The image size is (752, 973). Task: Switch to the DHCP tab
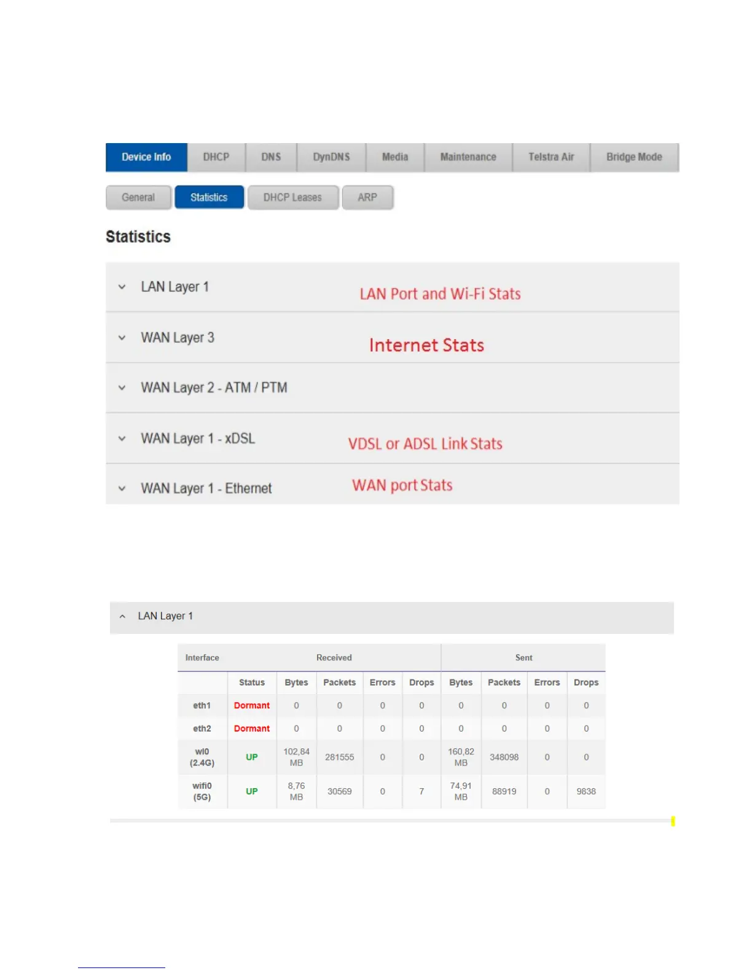point(216,157)
